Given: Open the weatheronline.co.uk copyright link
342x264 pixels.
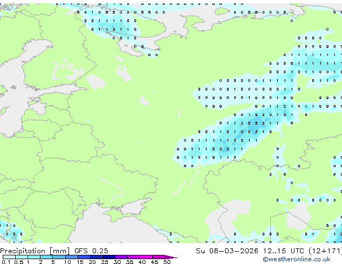Looking at the screenshot, I should pyautogui.click(x=297, y=259).
